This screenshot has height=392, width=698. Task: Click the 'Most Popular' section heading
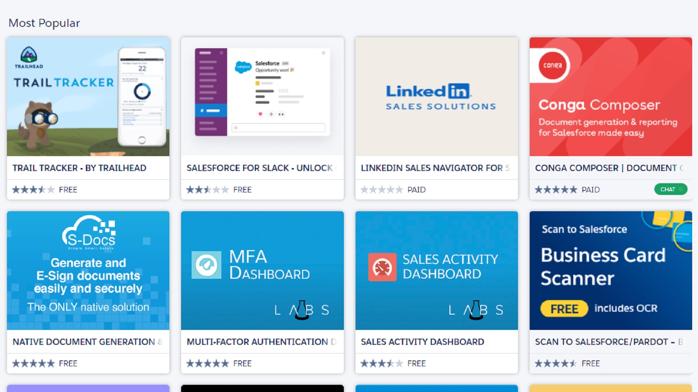click(44, 23)
